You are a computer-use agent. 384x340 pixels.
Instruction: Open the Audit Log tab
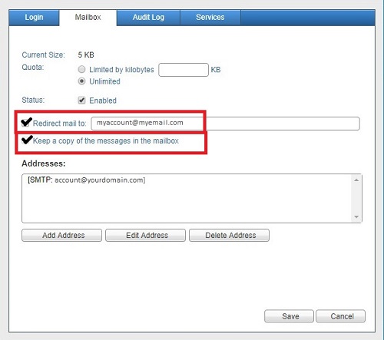148,18
